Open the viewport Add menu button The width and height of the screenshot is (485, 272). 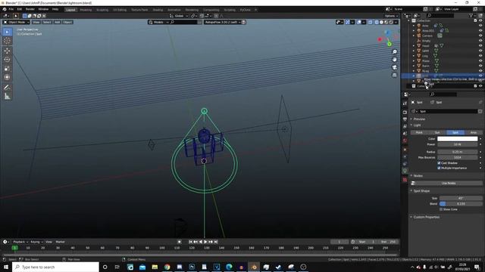58,22
